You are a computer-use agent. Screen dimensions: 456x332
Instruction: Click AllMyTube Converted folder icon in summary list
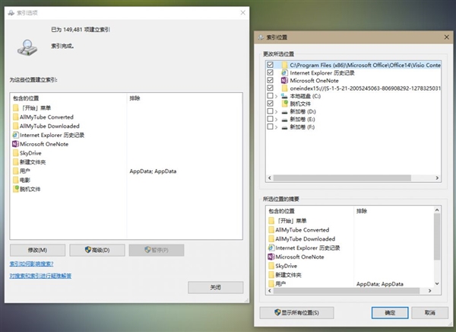tap(271, 230)
